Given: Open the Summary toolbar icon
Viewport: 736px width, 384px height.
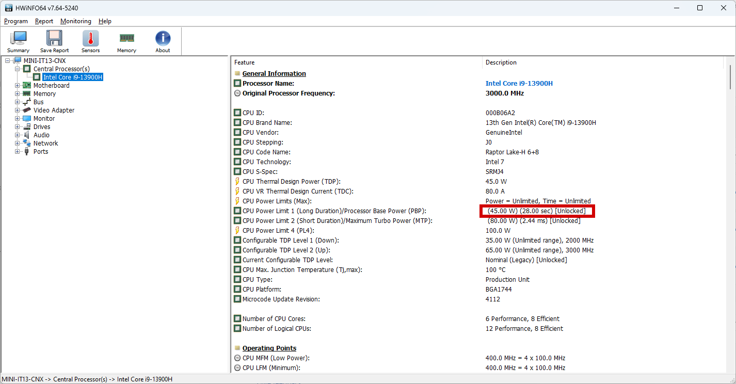Looking at the screenshot, I should pos(19,39).
